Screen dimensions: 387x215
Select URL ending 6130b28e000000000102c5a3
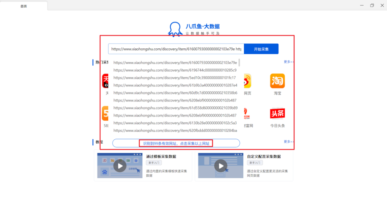click(175, 123)
